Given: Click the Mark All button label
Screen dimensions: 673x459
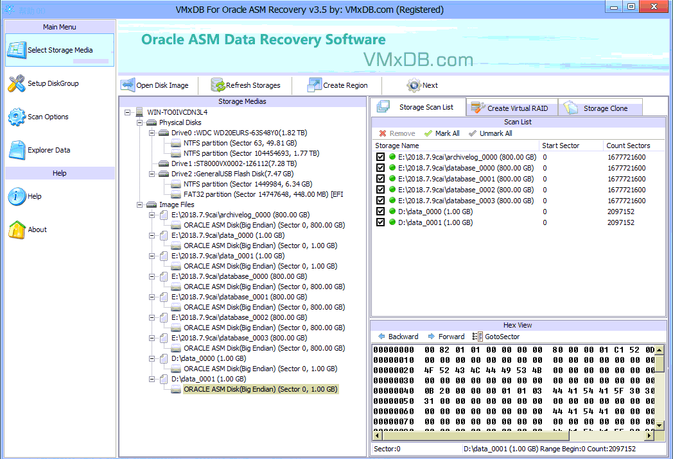Looking at the screenshot, I should pyautogui.click(x=447, y=133).
